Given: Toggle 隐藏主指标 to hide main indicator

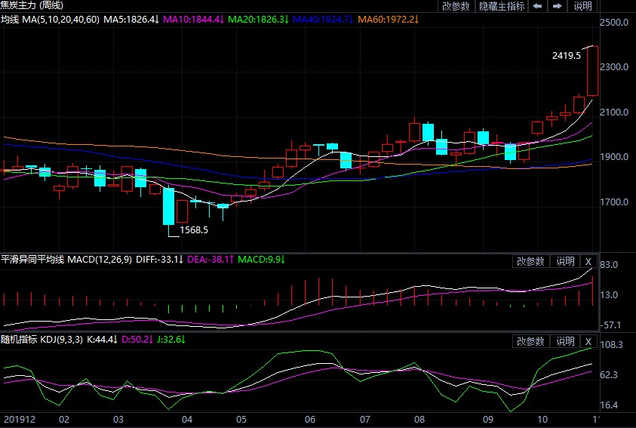Looking at the screenshot, I should pyautogui.click(x=502, y=6).
